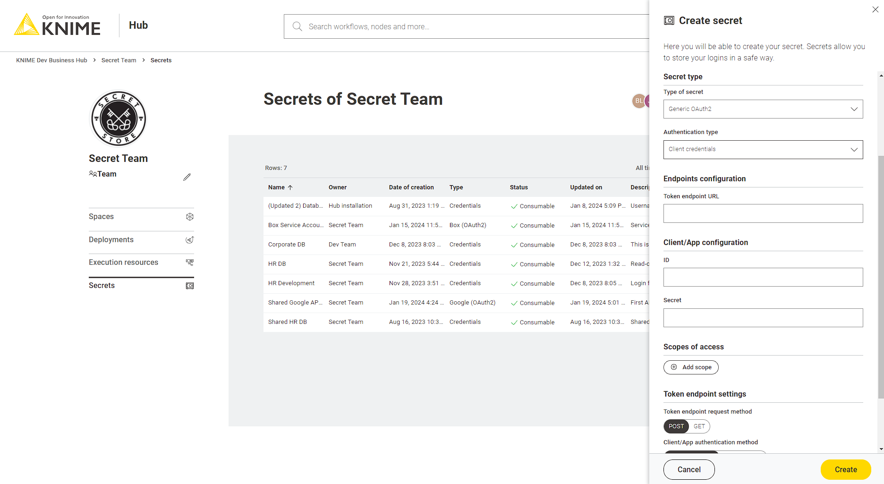Click the Add scope button
Screen dimensions: 884x484
[691, 367]
